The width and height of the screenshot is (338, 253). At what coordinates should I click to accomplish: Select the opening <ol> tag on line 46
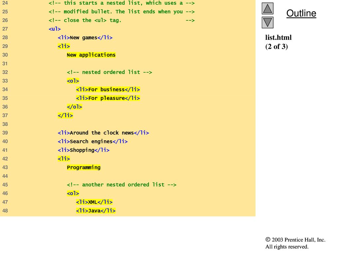click(x=73, y=193)
